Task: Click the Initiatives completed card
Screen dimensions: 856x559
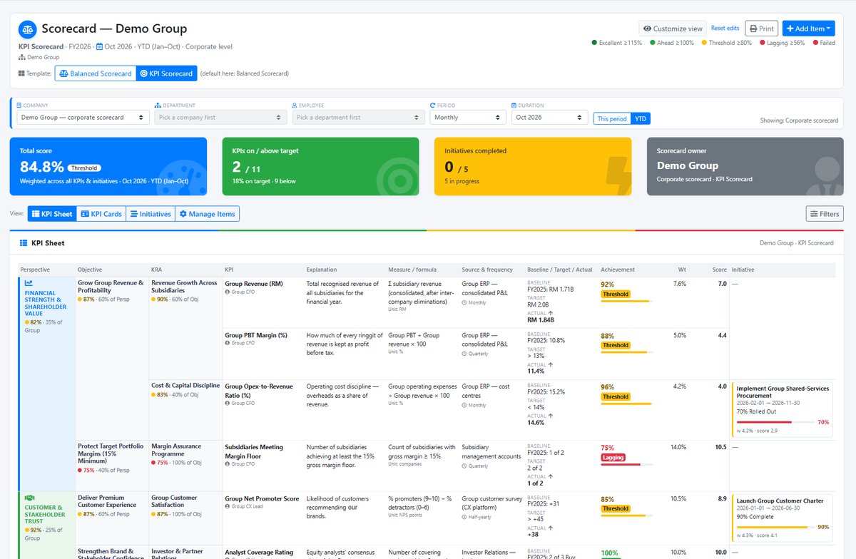Action: [533, 166]
